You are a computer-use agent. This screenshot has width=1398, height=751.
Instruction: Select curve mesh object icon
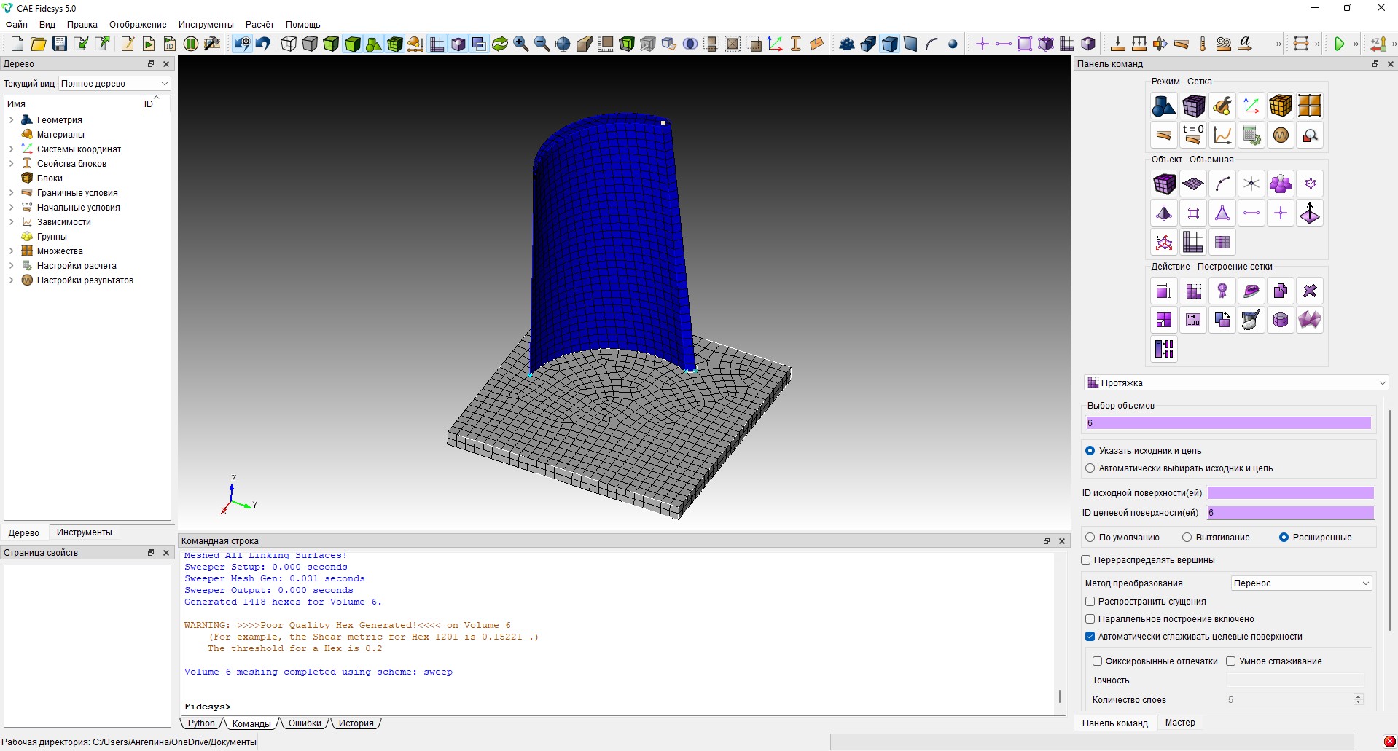pos(1222,184)
